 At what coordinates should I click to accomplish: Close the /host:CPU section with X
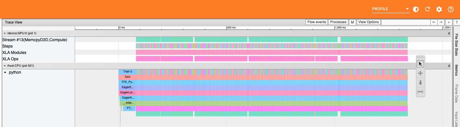pos(449,66)
